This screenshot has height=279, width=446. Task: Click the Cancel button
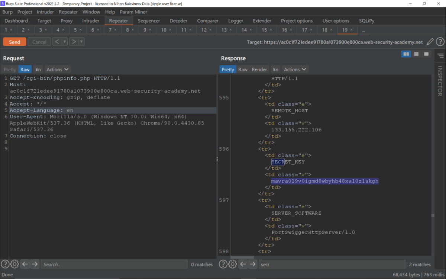click(x=39, y=42)
